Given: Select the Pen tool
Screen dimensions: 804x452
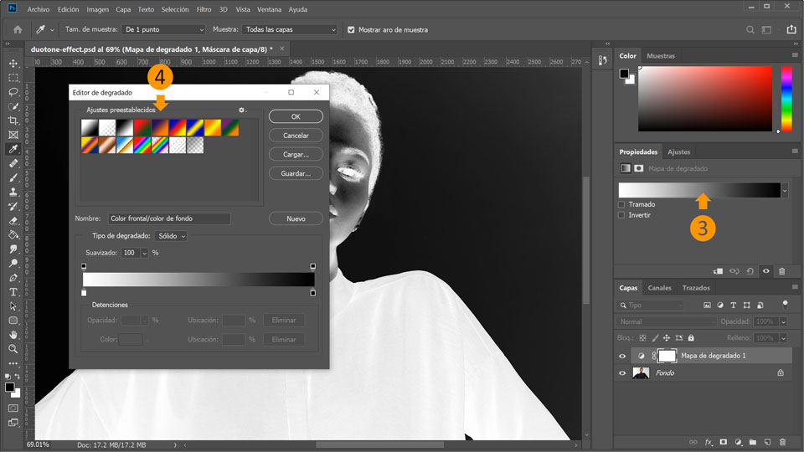Looking at the screenshot, I should click(13, 278).
